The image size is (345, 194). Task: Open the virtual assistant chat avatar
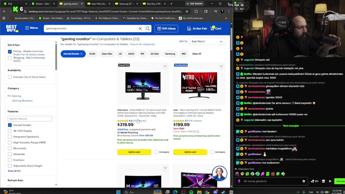click(x=219, y=174)
